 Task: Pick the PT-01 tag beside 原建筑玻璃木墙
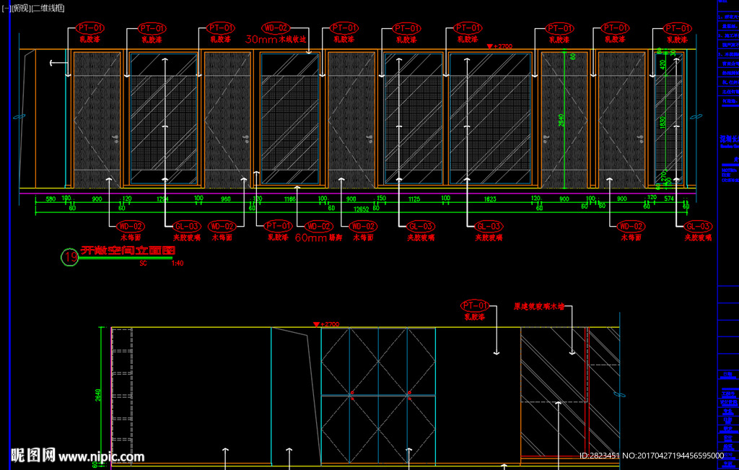point(476,305)
